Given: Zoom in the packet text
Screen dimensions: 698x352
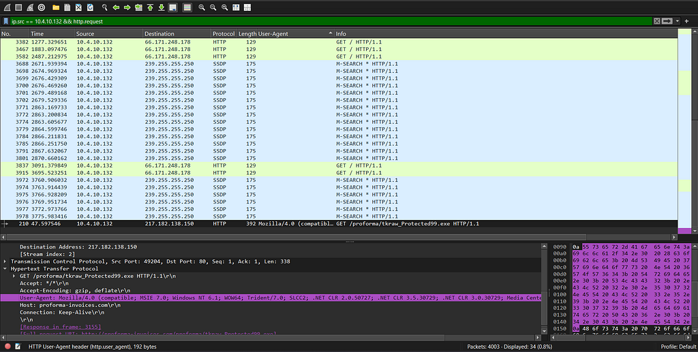Looking at the screenshot, I should click(x=202, y=7).
